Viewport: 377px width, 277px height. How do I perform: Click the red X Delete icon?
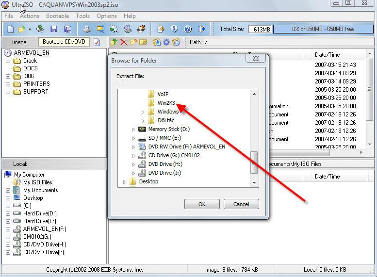(x=124, y=42)
